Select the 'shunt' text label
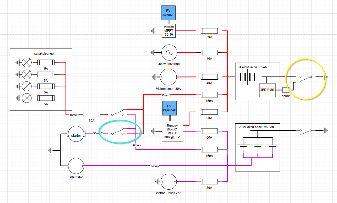Viewport: 337px width, 203px height. coord(286,96)
